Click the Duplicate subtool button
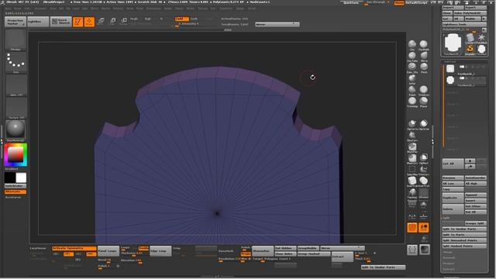 tap(453, 198)
